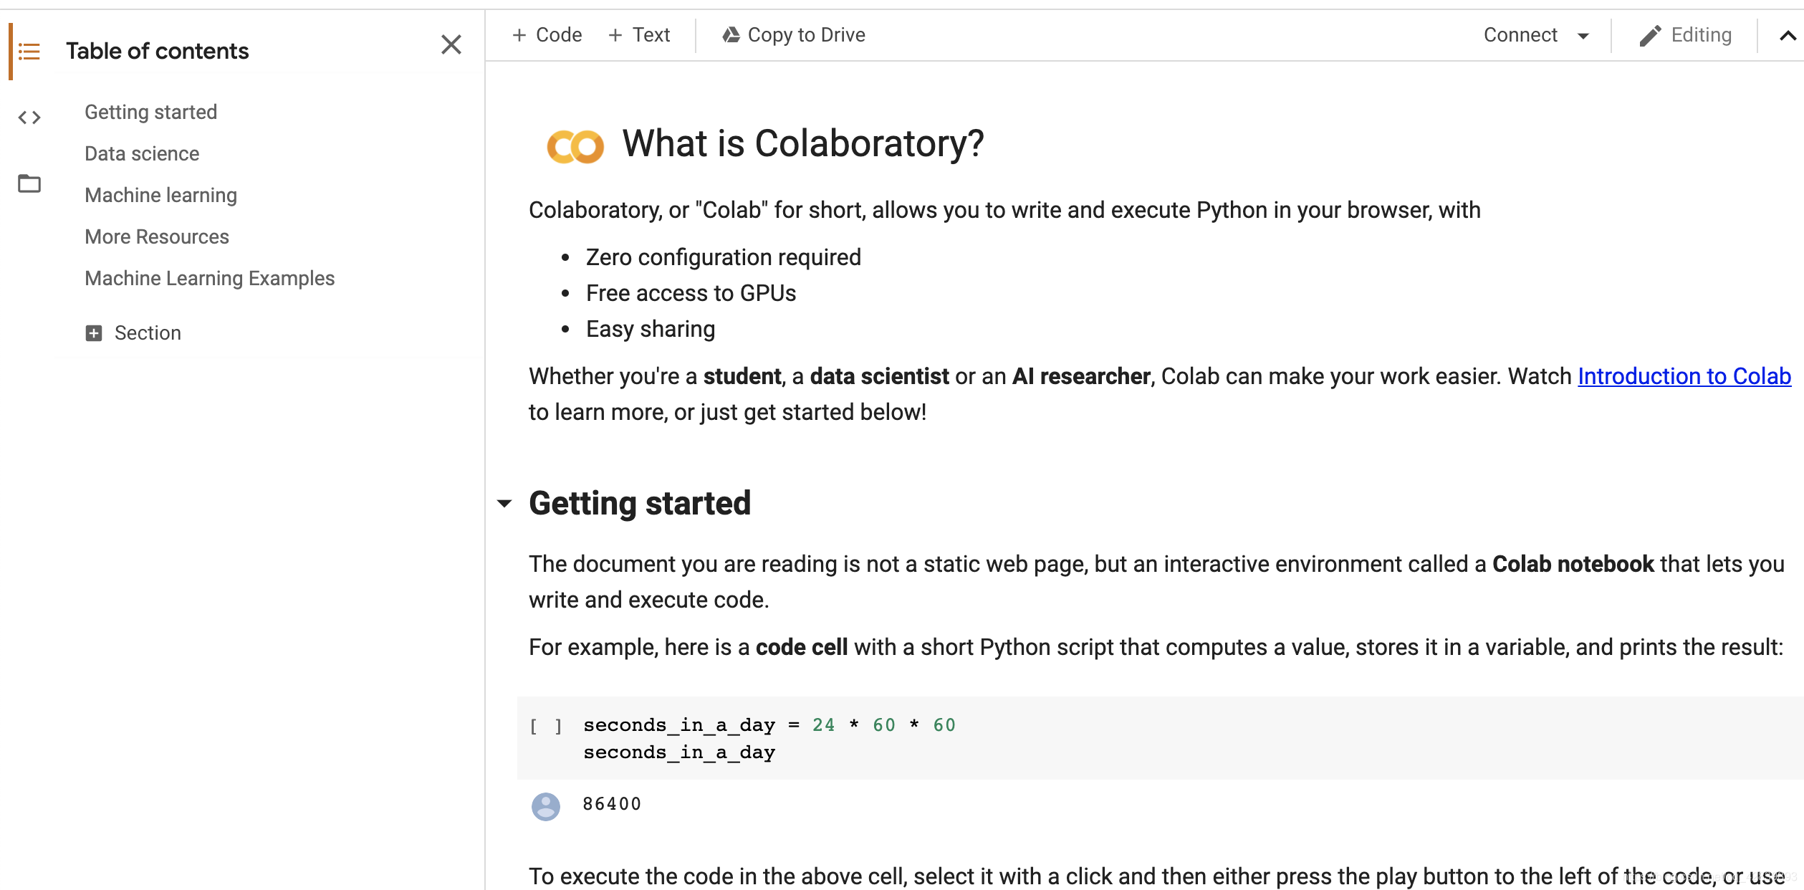Click the Google Drive icon in toolbar
The width and height of the screenshot is (1804, 890).
click(731, 34)
